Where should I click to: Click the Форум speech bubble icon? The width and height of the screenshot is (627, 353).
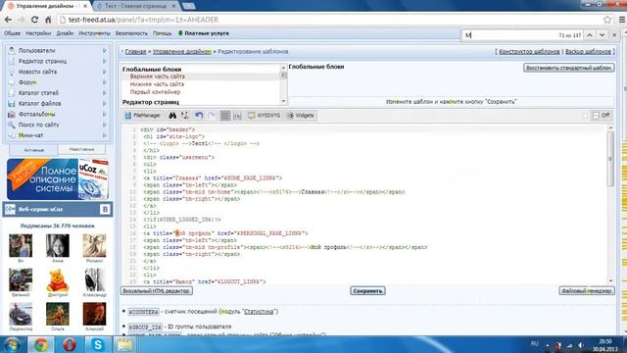click(x=11, y=82)
